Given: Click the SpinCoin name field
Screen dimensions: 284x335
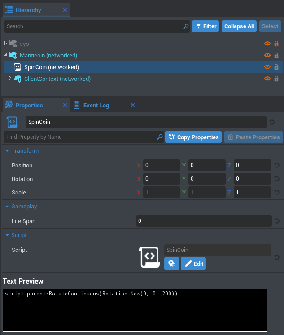Looking at the screenshot, I should [x=146, y=122].
